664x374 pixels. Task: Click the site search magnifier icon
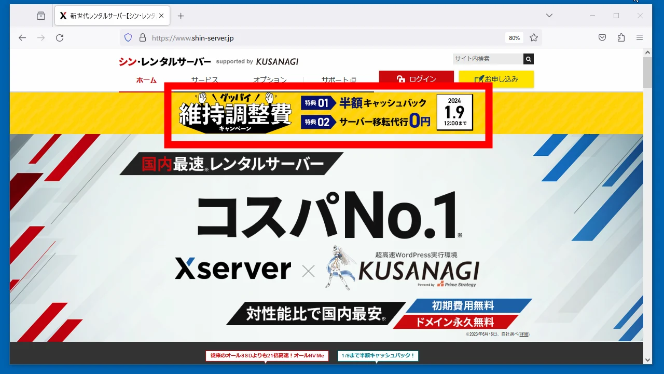pos(528,59)
